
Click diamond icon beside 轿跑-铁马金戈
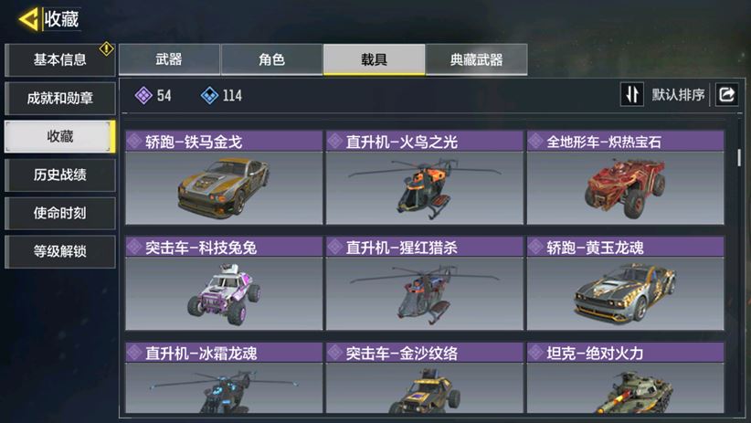[134, 142]
